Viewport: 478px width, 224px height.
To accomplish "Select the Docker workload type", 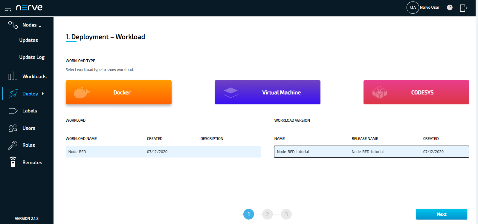I will coord(118,92).
